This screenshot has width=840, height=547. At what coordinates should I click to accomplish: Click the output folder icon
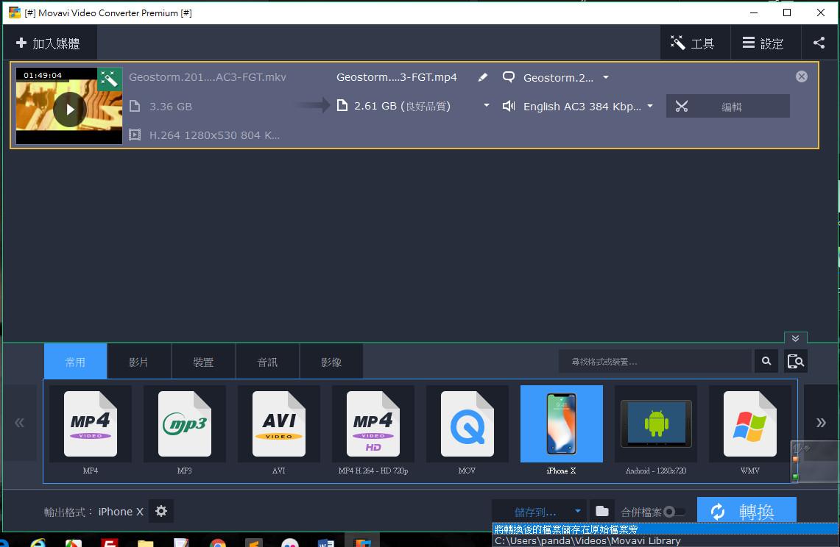(x=602, y=512)
